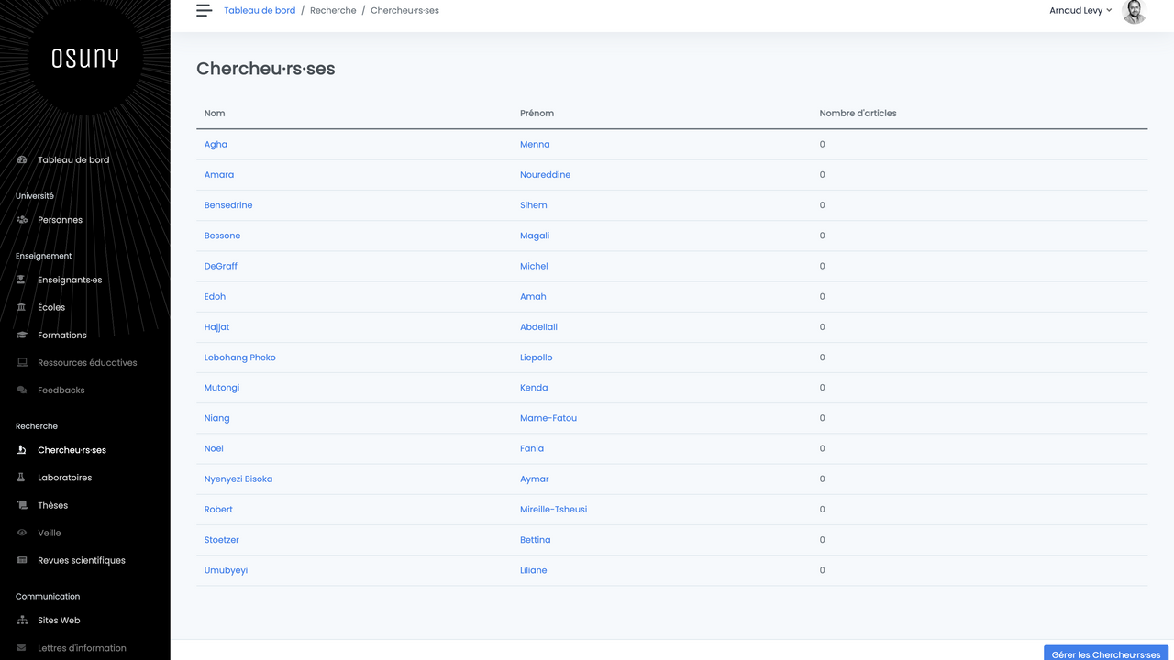Screen dimensions: 1174x660
Task: Click the user avatar photo
Action: (1134, 11)
